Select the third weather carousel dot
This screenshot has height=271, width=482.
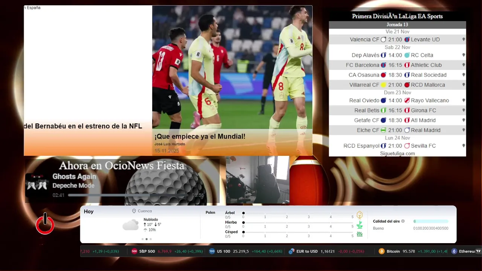151,239
